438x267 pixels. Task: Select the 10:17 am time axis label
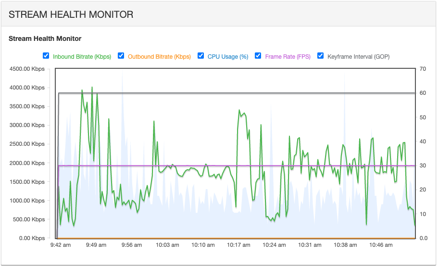pos(238,245)
